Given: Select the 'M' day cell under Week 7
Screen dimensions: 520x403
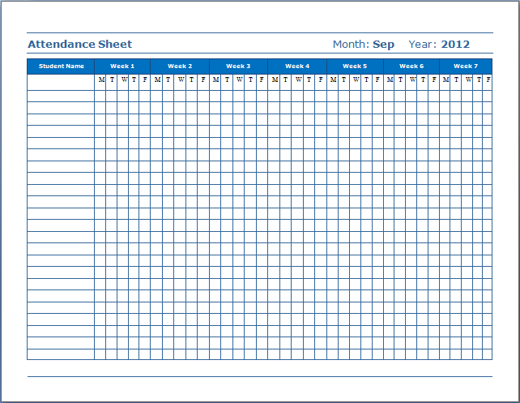Looking at the screenshot, I should tap(445, 82).
